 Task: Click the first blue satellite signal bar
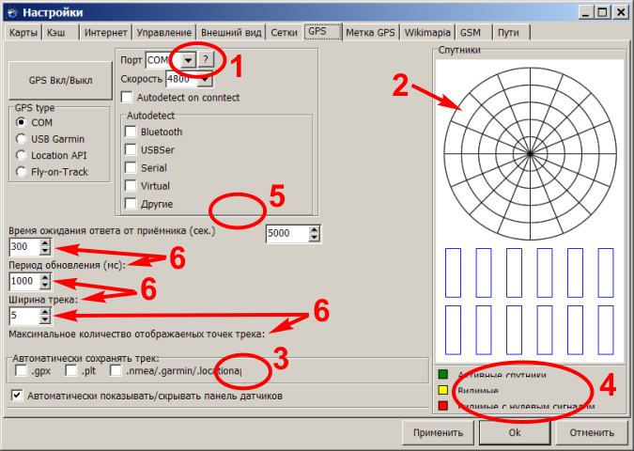tap(453, 272)
